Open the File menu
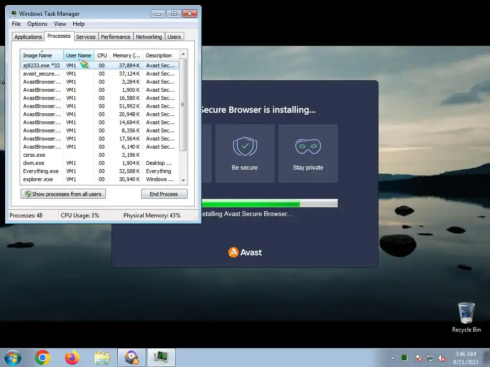Viewport: 490px width, 367px height. click(16, 24)
